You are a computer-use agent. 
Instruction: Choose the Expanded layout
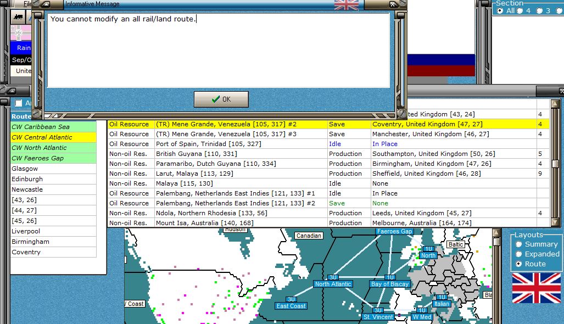point(518,254)
